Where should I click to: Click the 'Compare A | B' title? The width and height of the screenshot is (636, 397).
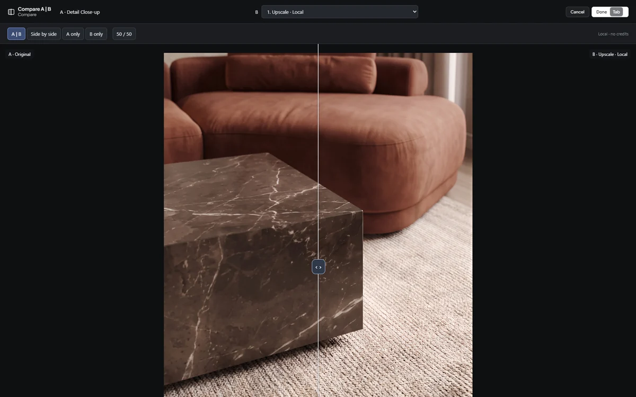click(34, 9)
